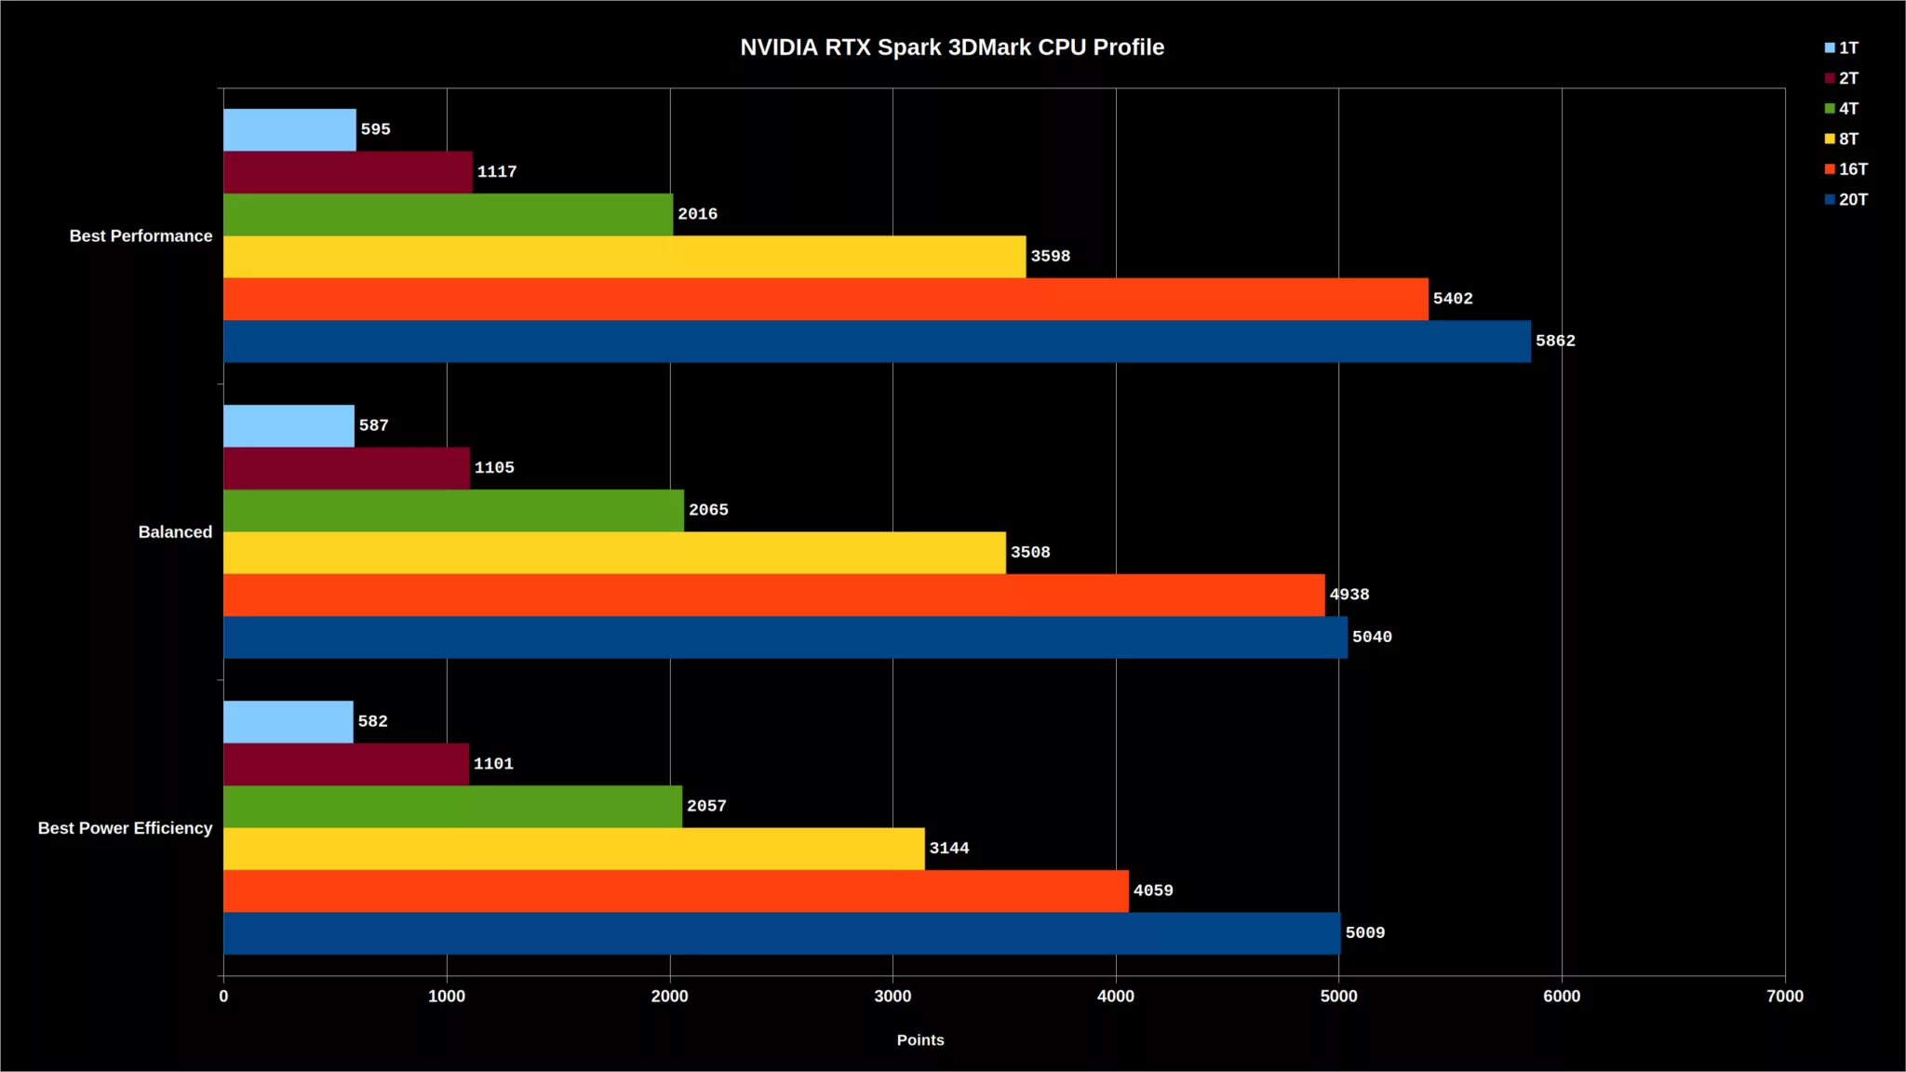Click the 5862 Best Performance 20T bar

877,342
